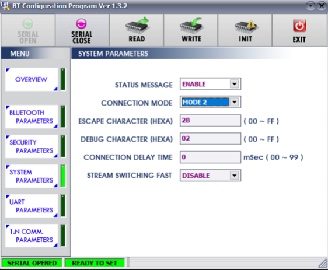The width and height of the screenshot is (328, 270).
Task: Click the range hint beside ESCAPE CHARACTER
Action: pyautogui.click(x=261, y=121)
